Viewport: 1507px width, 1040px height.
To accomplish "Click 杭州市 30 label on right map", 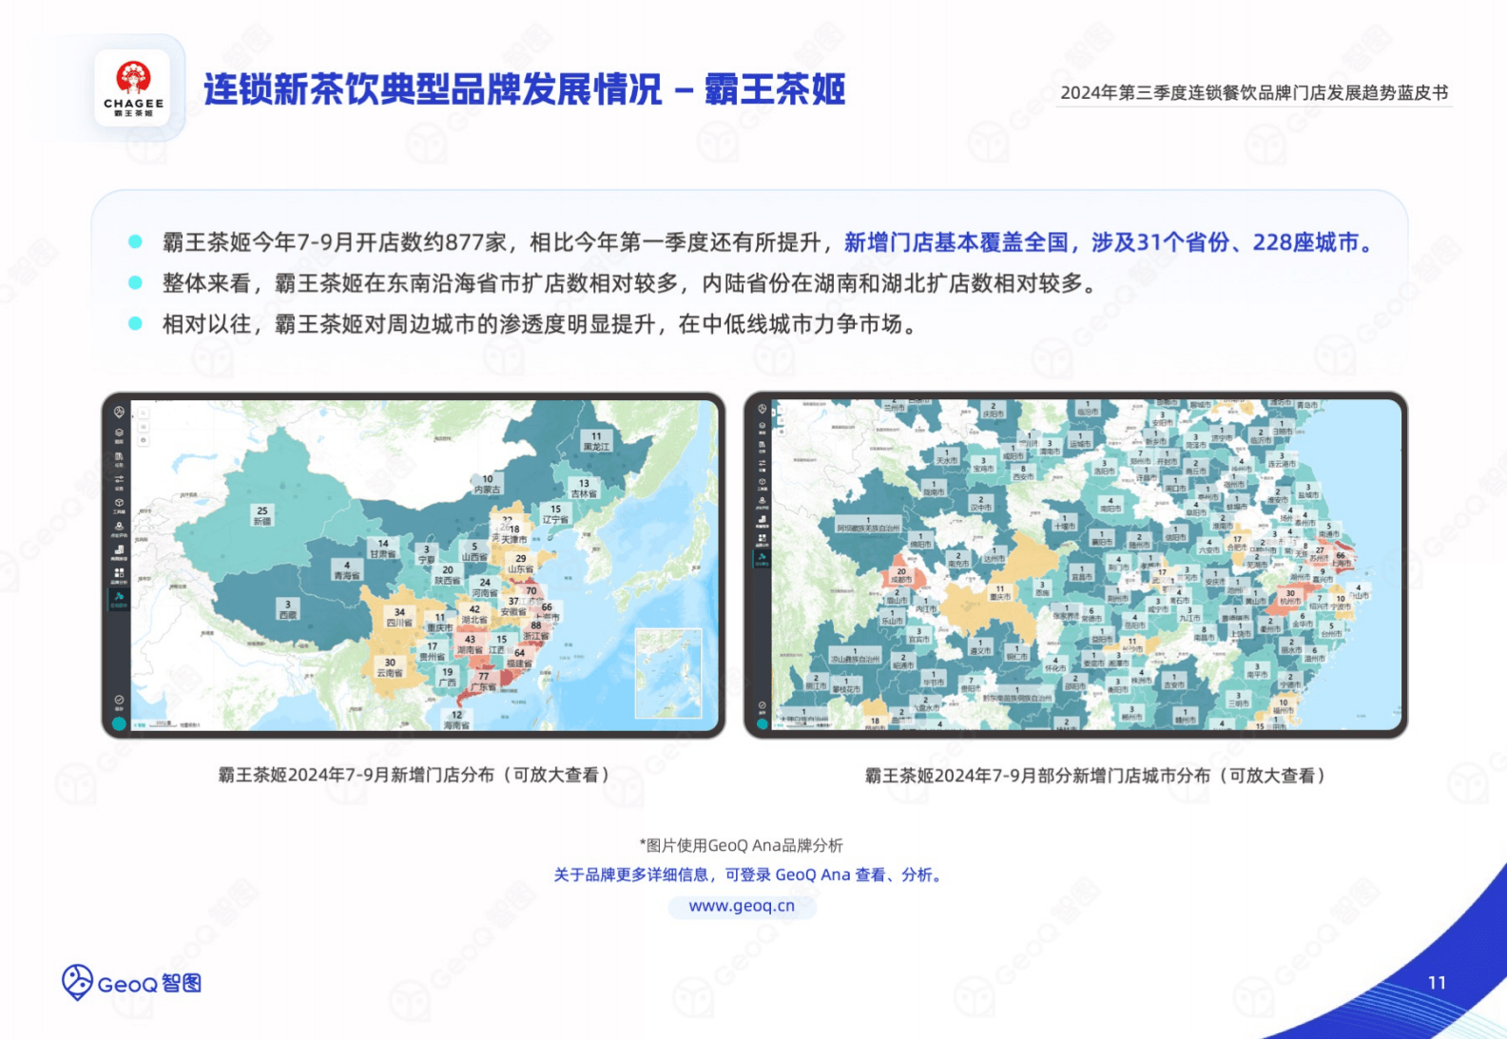I will pos(1290,597).
